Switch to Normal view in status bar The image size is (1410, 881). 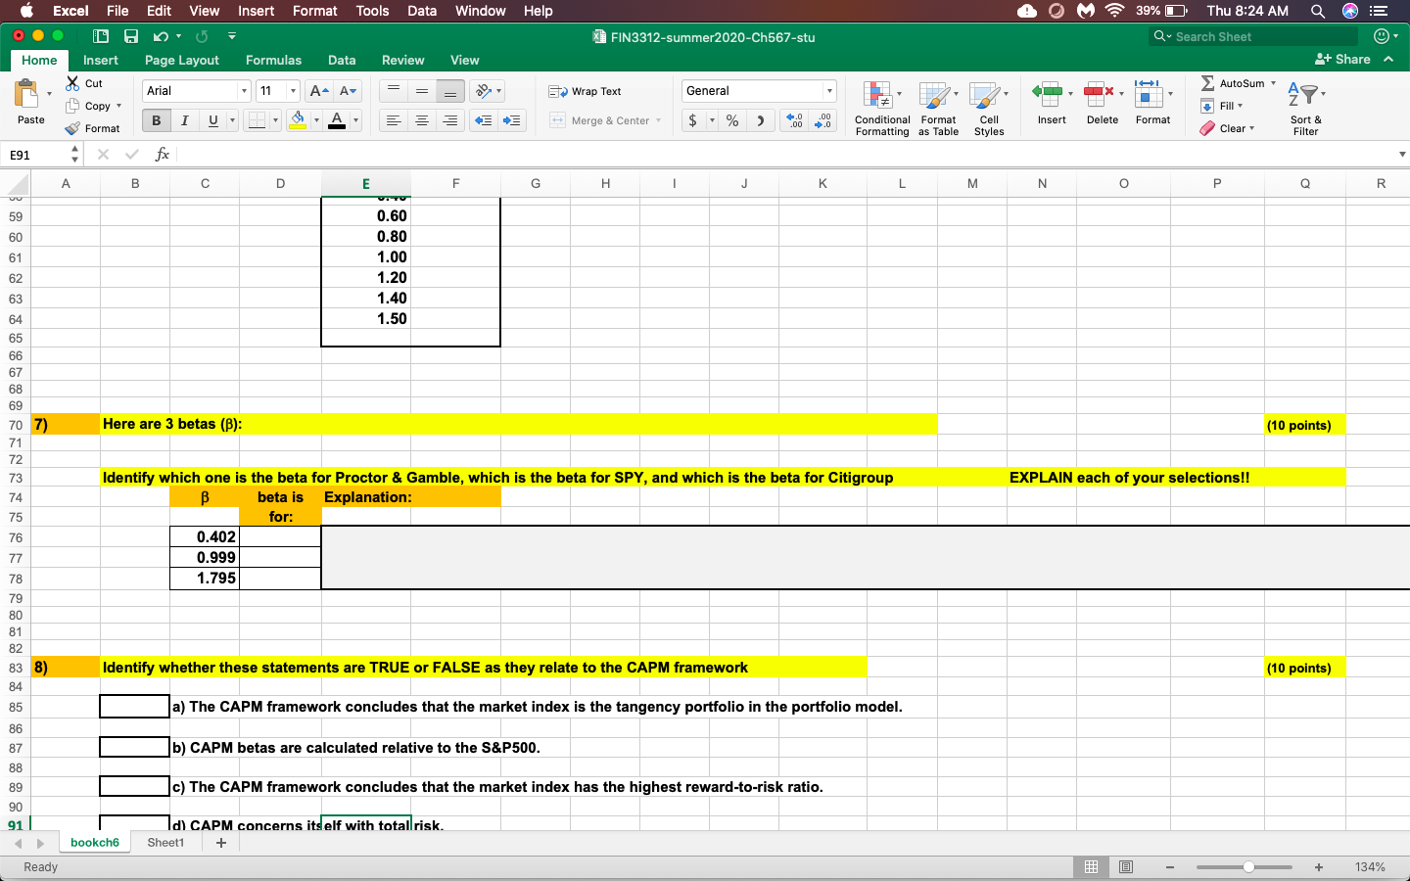[1091, 867]
